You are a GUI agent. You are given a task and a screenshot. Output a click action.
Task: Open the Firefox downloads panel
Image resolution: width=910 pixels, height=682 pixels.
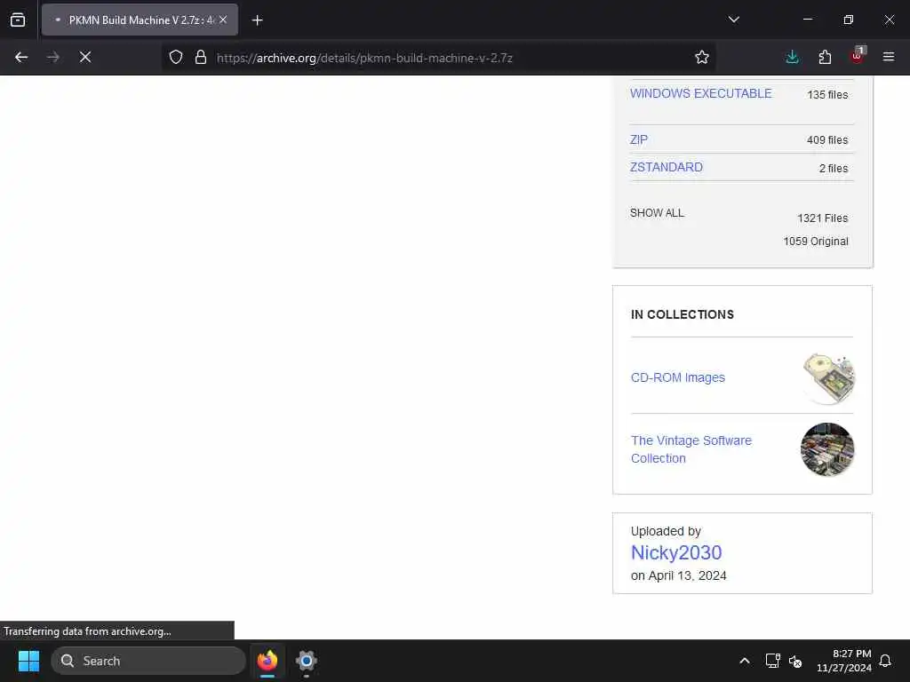point(792,57)
